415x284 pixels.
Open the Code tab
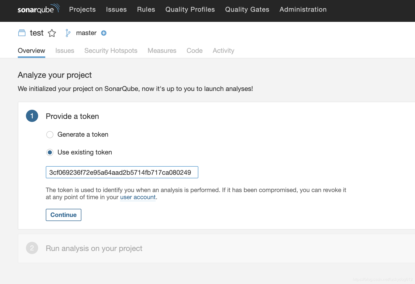coord(195,51)
